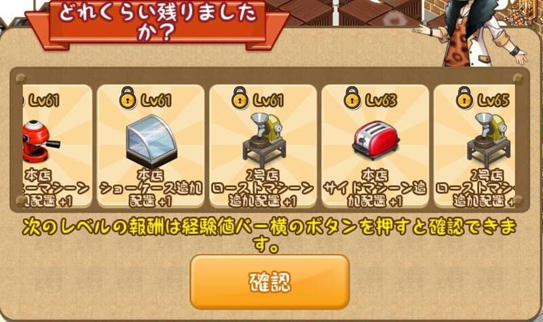Click the 確認 confirm button
The height and width of the screenshot is (322, 543).
point(269,281)
